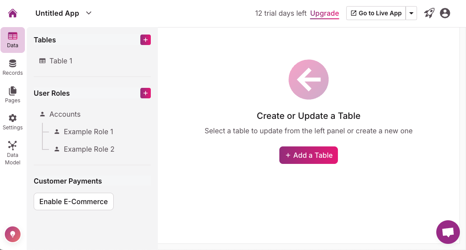Image resolution: width=466 pixels, height=250 pixels.
Task: Add a new table with plus icon
Action: (146, 40)
